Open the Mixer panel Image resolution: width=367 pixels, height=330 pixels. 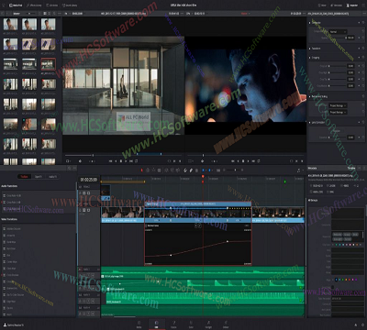pyautogui.click(x=322, y=5)
